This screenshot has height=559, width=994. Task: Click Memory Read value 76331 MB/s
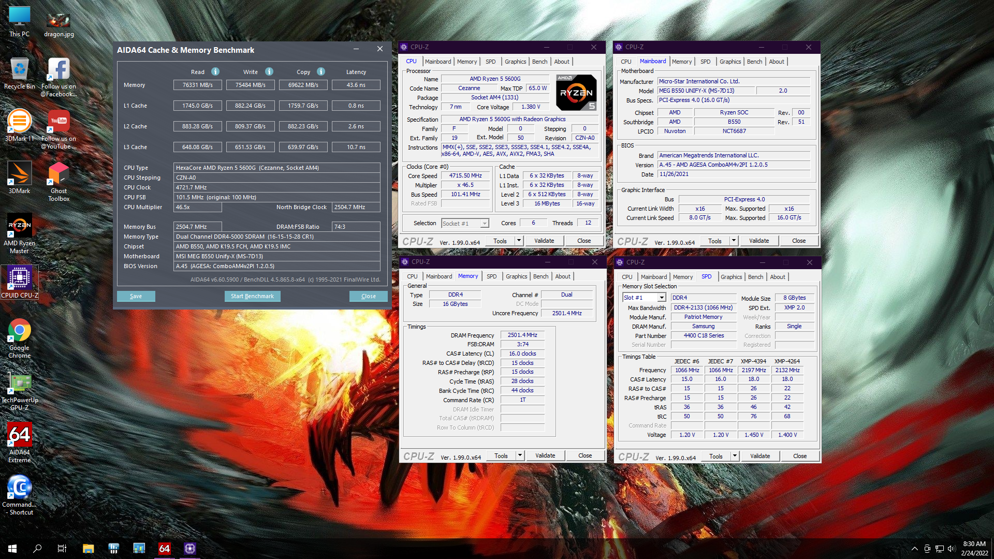click(197, 85)
